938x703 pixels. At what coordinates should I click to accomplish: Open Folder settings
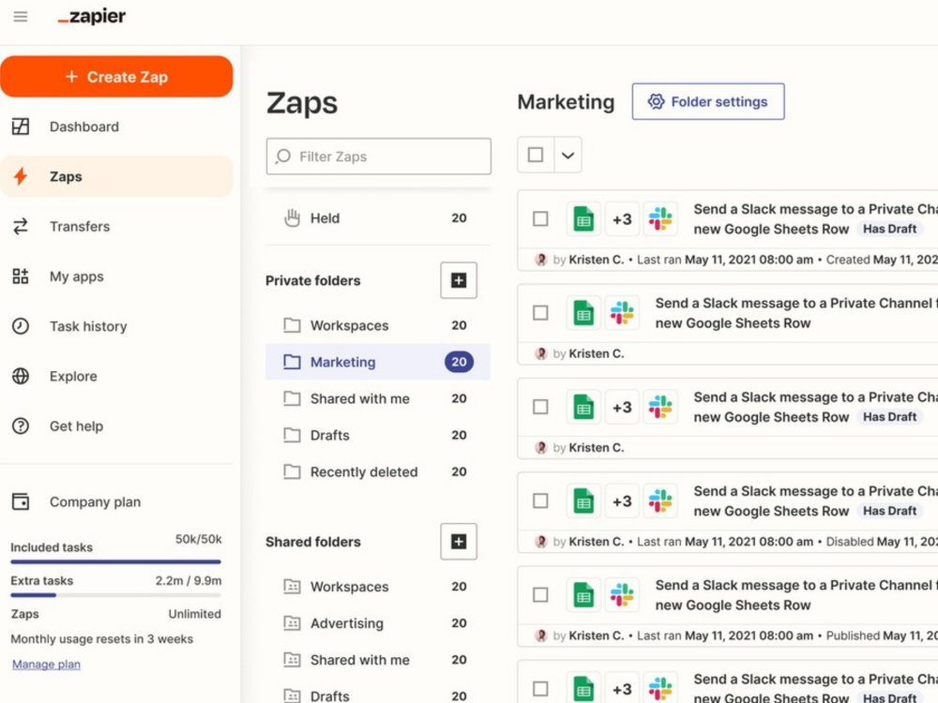(708, 101)
